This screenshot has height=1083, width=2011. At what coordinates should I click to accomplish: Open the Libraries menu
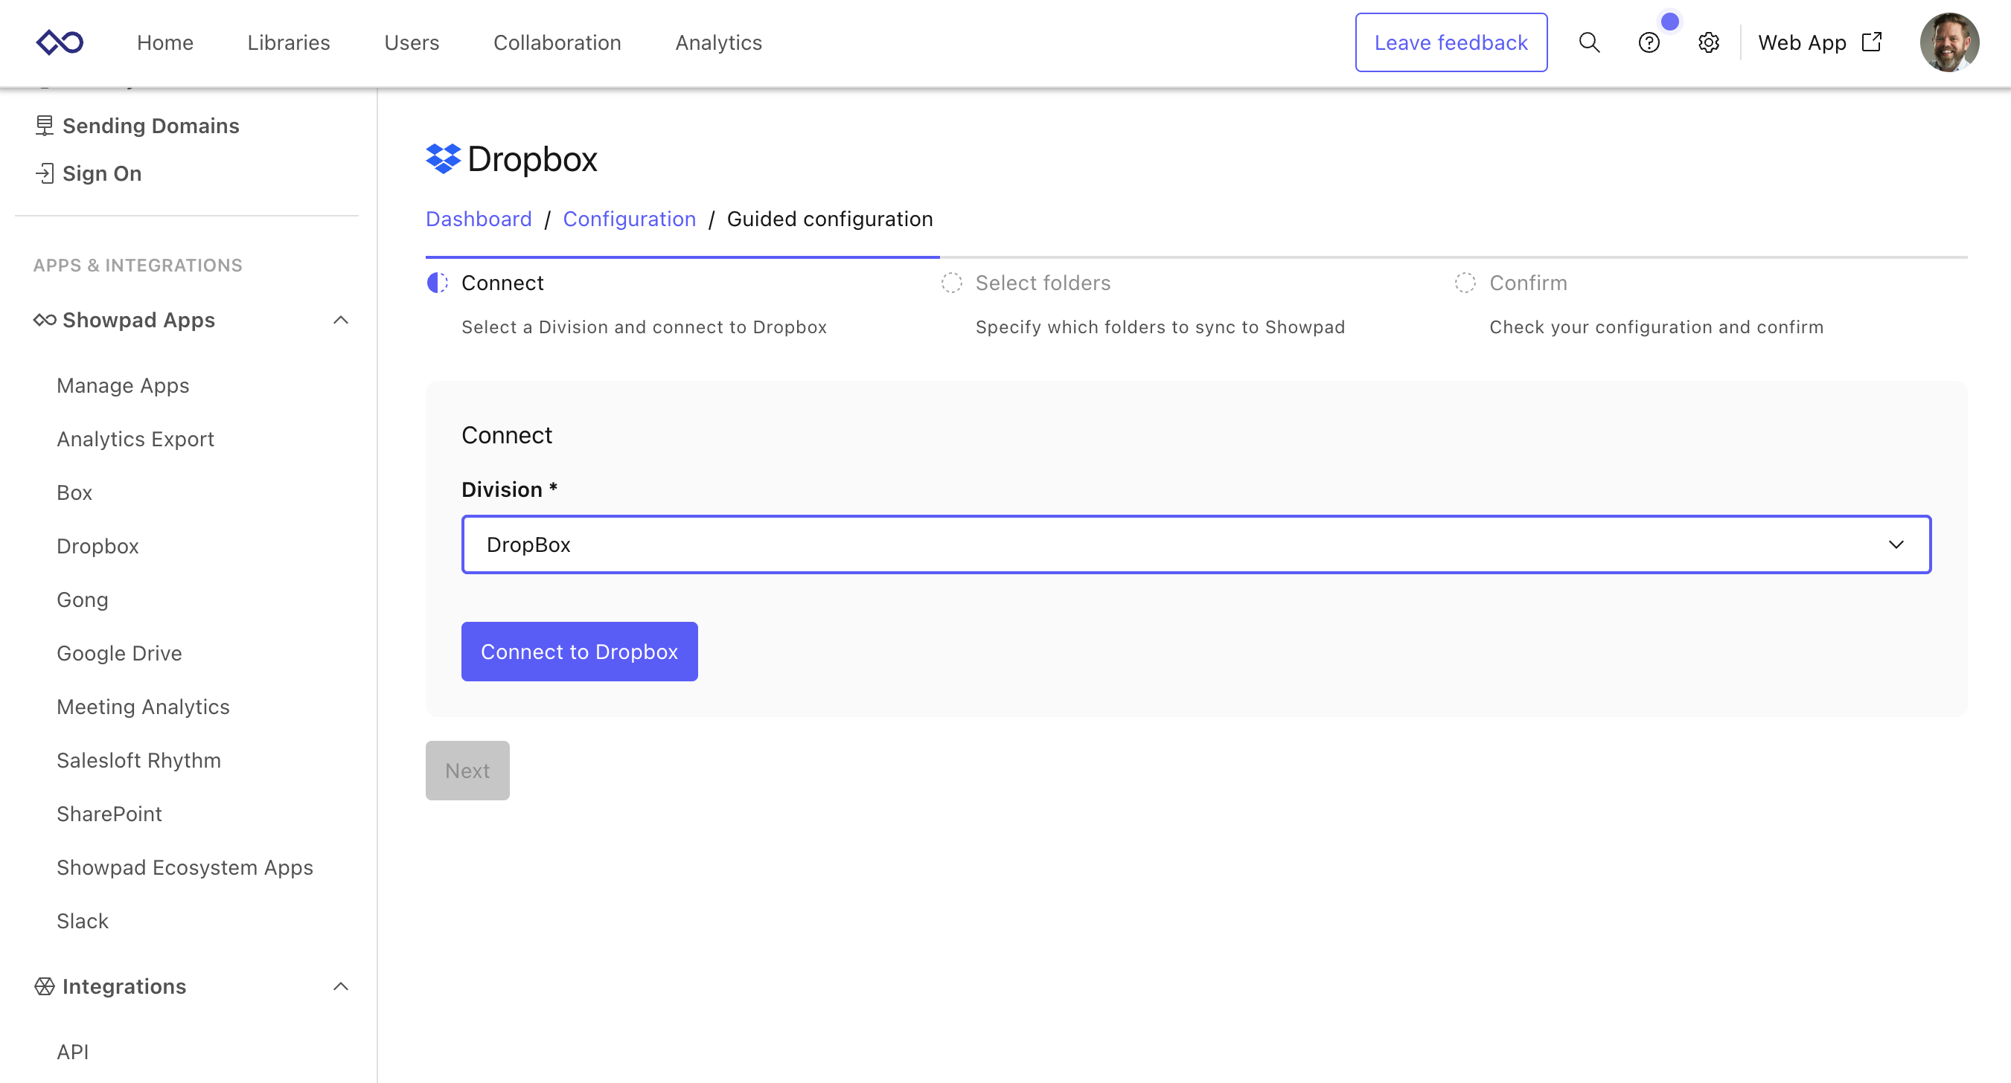(x=288, y=42)
